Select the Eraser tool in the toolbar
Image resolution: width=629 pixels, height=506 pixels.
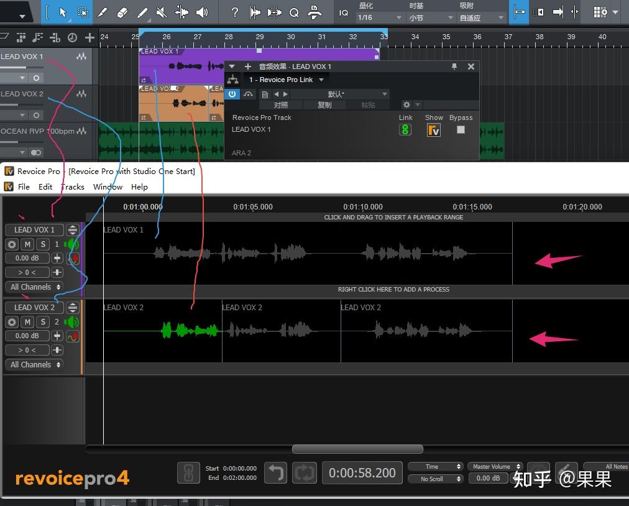click(122, 12)
